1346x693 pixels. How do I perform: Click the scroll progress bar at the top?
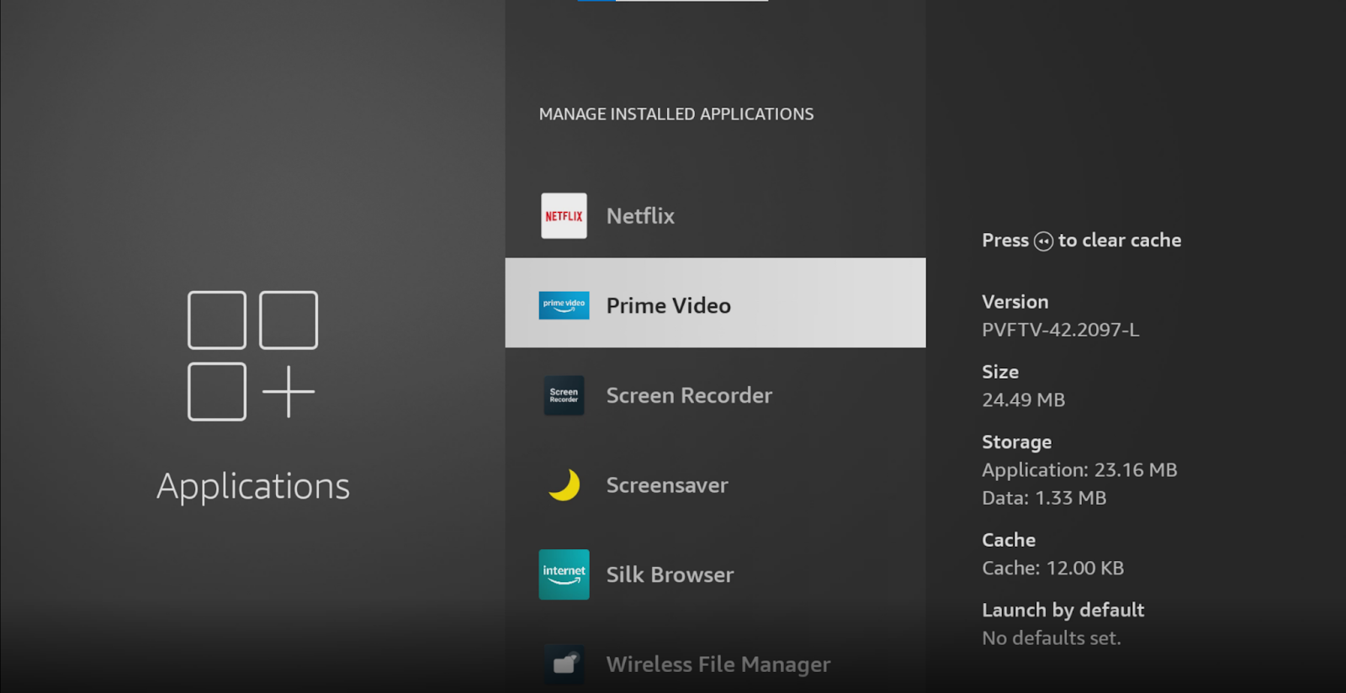(673, 1)
